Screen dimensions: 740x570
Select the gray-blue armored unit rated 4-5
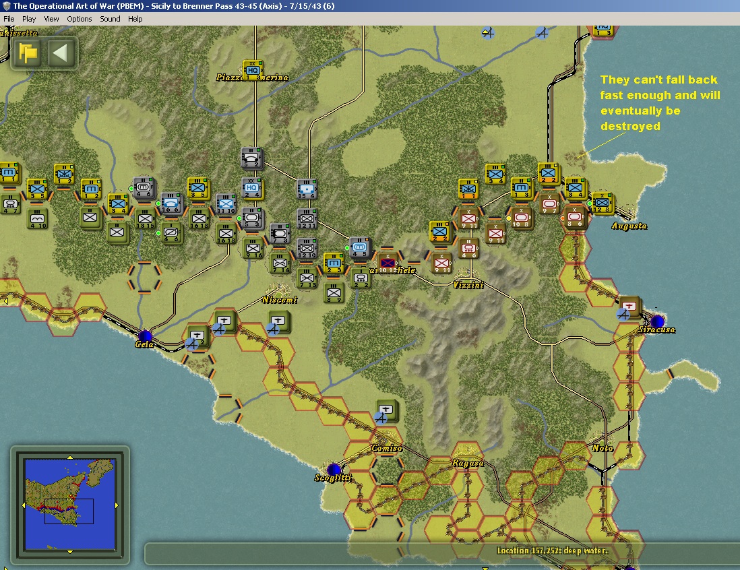coord(360,248)
